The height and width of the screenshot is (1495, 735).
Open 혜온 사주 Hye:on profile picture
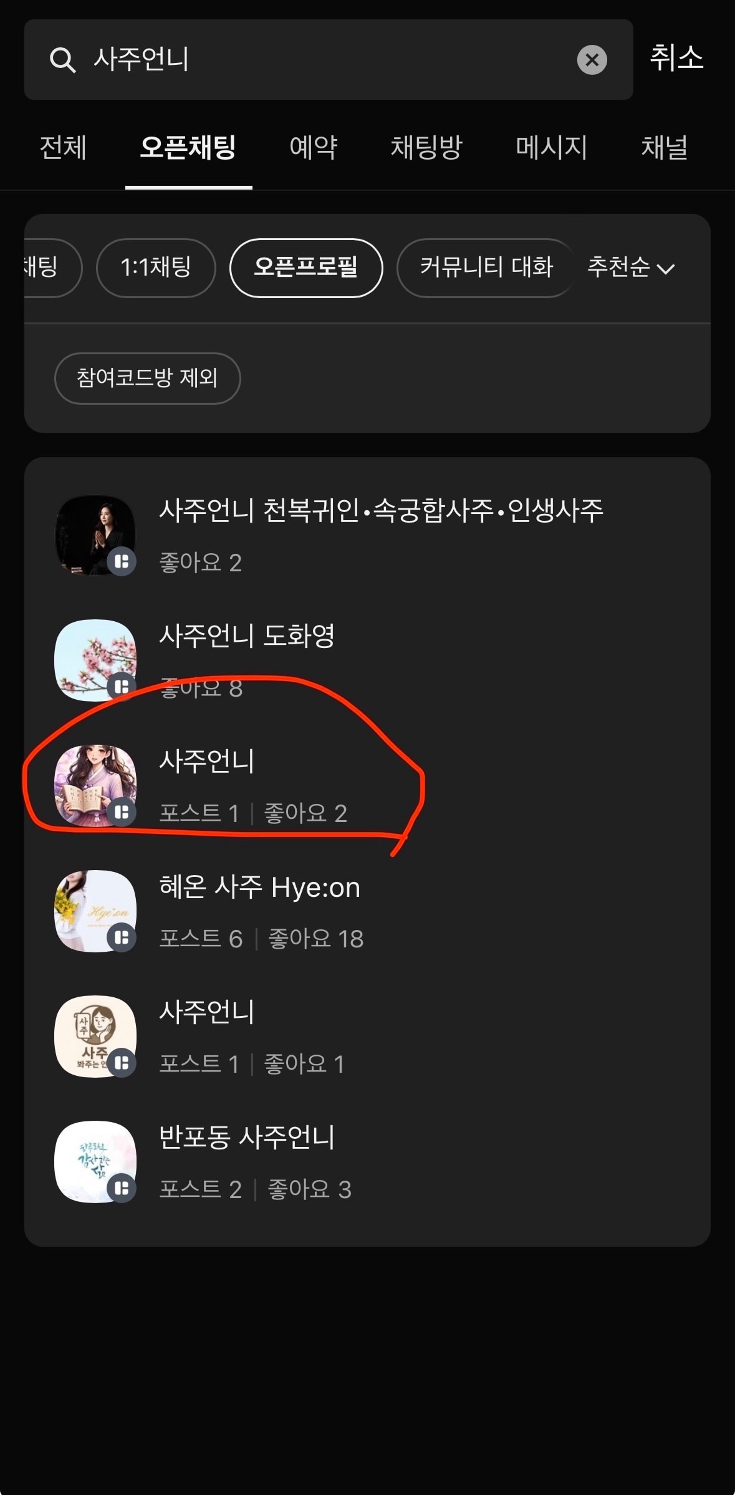pos(95,911)
